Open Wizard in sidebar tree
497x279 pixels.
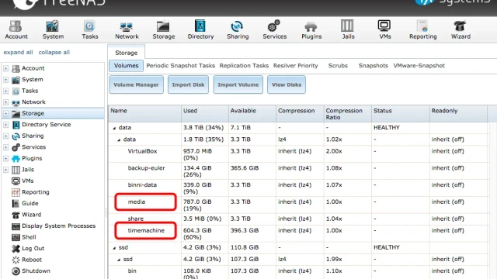pos(26,215)
